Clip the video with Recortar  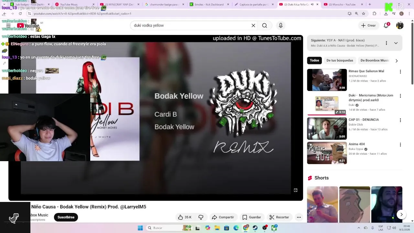pyautogui.click(x=279, y=217)
